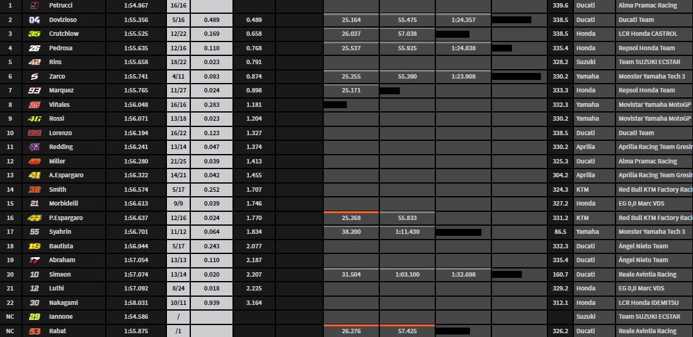Click Morbidelli's number 21 badge
This screenshot has height=337, width=693.
point(35,203)
